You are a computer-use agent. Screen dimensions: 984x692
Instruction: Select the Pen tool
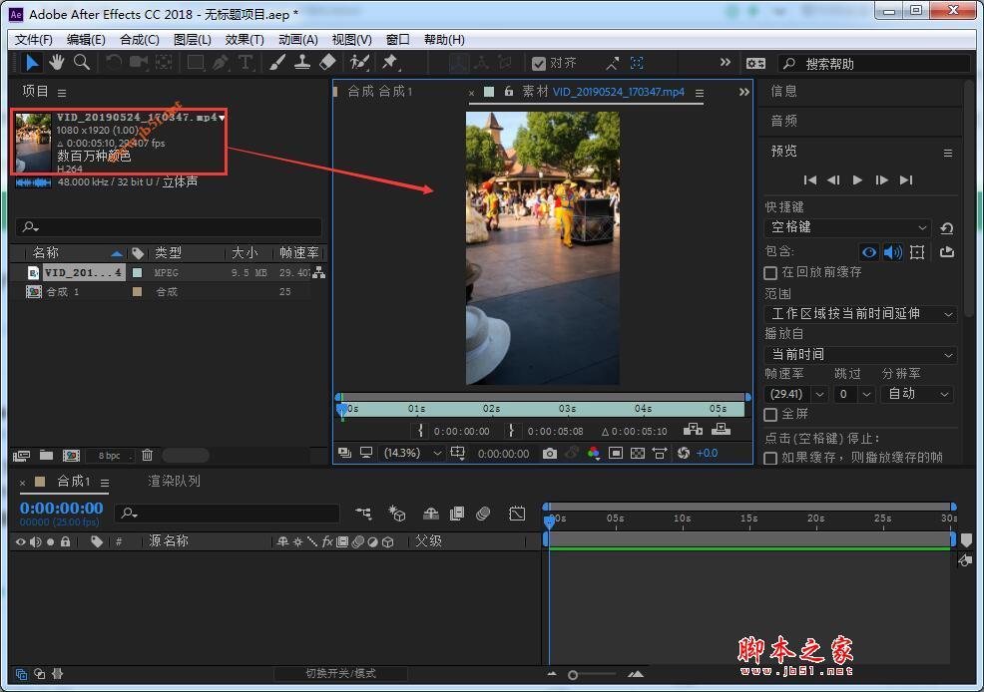tap(221, 62)
